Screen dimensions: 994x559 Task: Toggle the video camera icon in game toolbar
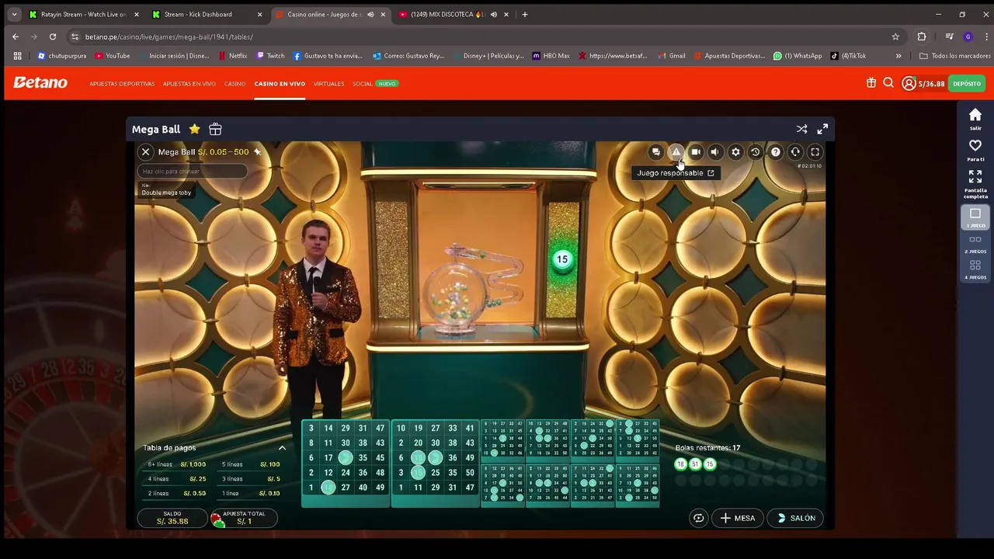pyautogui.click(x=696, y=152)
